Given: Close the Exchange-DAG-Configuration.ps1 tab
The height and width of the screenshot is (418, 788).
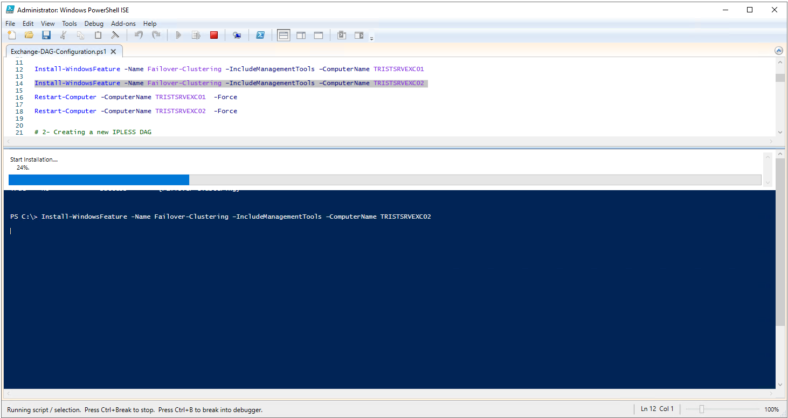Looking at the screenshot, I should (113, 52).
